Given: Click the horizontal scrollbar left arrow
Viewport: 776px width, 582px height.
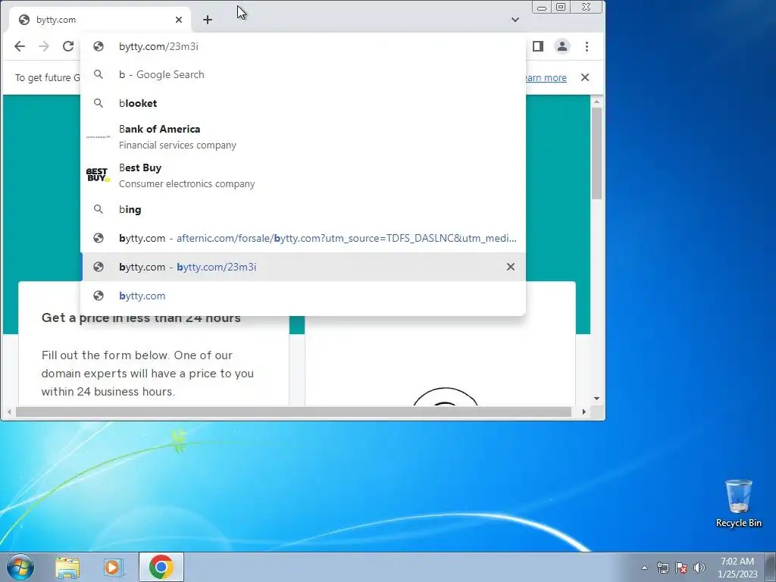Looking at the screenshot, I should [9, 411].
